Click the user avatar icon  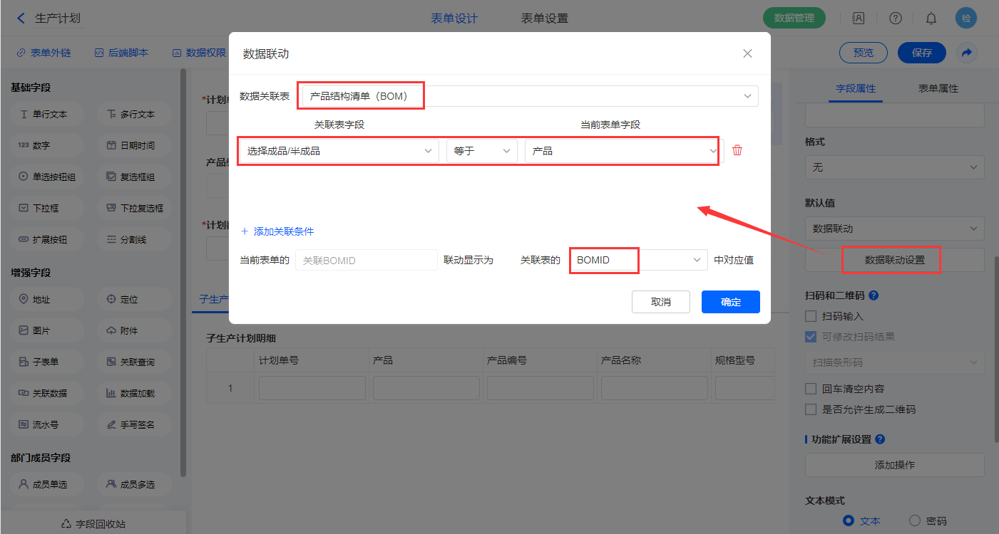(966, 19)
